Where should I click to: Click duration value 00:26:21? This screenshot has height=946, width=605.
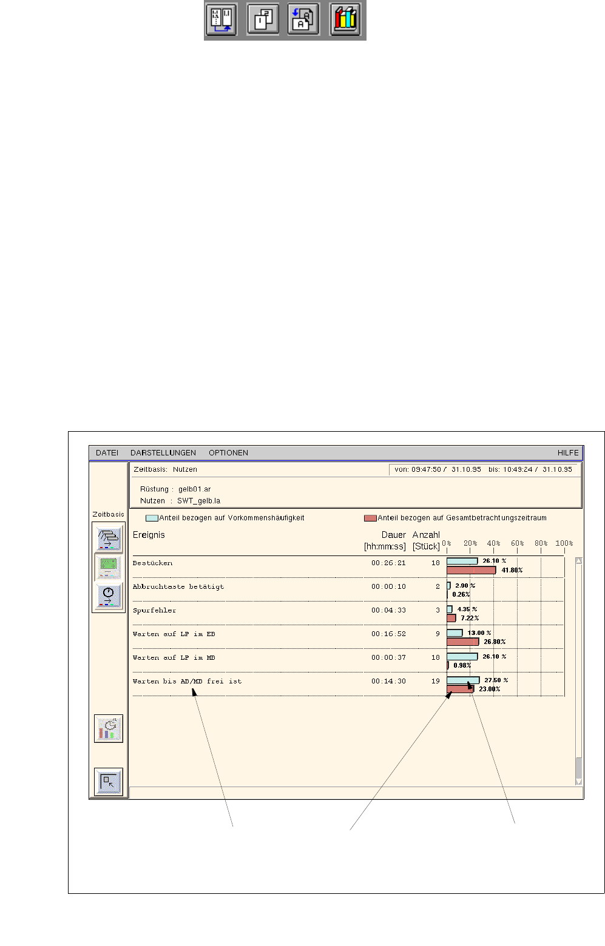click(x=388, y=563)
